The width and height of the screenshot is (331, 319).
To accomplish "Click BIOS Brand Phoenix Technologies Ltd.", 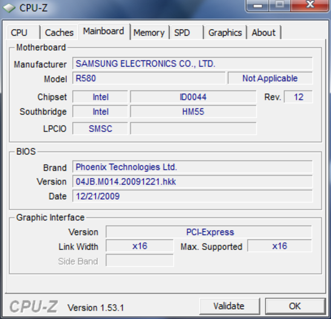I will 192,167.
